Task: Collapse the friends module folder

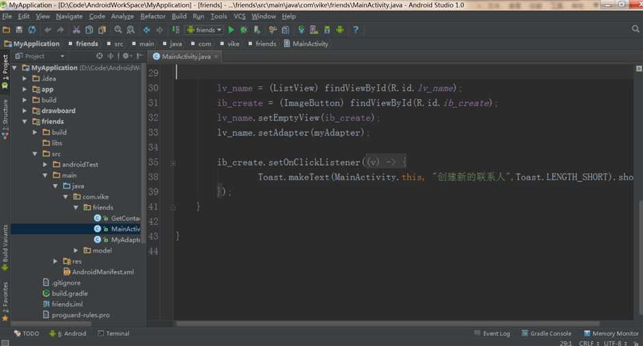Action: click(25, 121)
